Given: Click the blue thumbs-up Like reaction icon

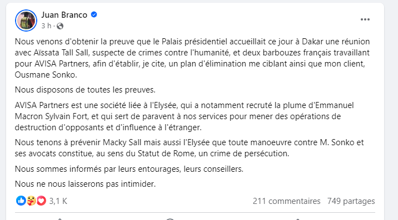Looking at the screenshot, I should (21, 201).
